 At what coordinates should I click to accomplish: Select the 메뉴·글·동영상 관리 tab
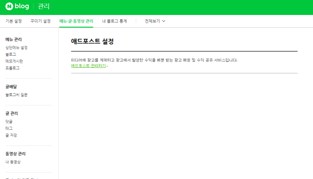coord(76,21)
